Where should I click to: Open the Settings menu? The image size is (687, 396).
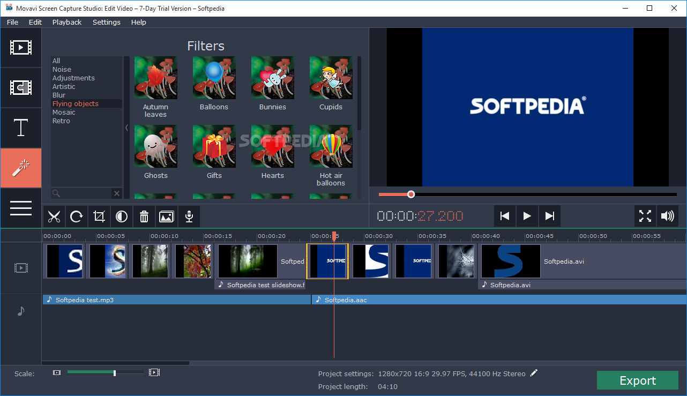point(107,22)
